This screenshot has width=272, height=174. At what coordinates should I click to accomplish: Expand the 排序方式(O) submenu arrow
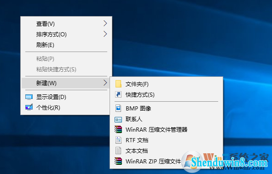[105, 34]
